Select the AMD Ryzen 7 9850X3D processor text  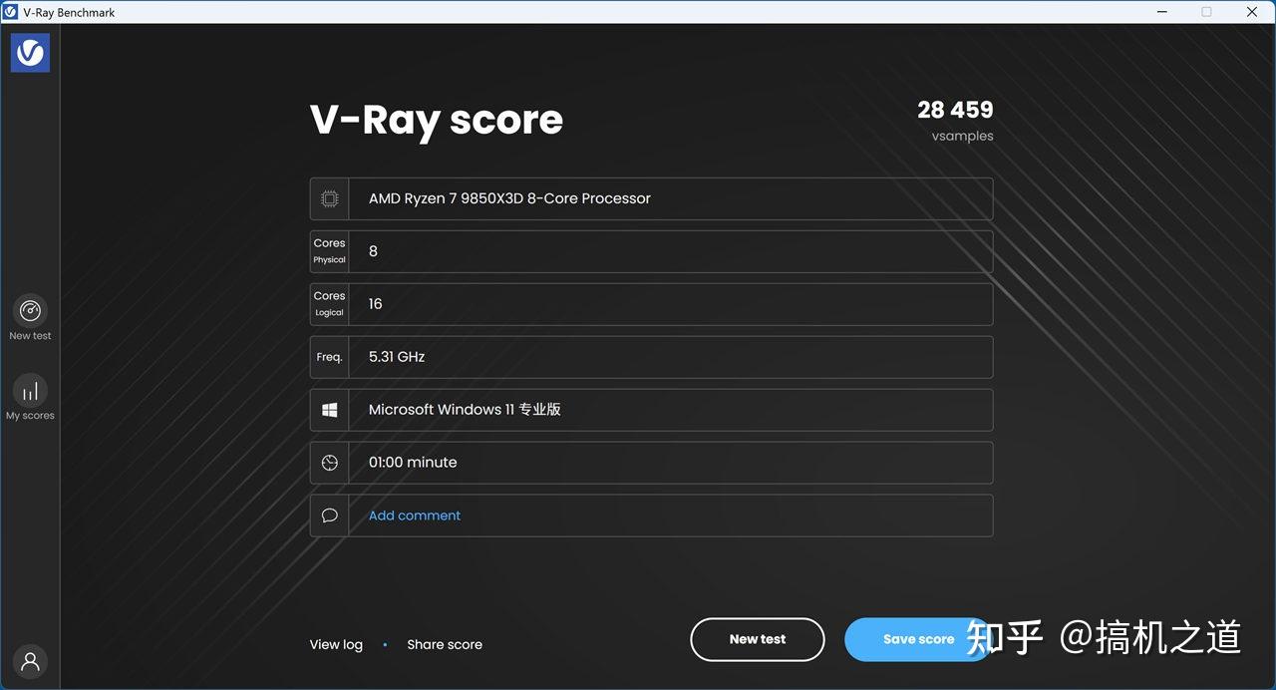tap(509, 198)
